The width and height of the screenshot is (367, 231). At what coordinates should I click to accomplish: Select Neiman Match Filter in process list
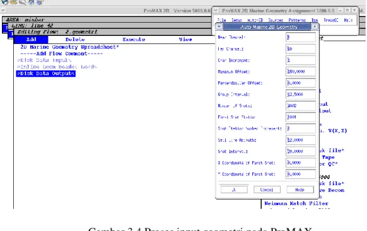click(x=296, y=203)
